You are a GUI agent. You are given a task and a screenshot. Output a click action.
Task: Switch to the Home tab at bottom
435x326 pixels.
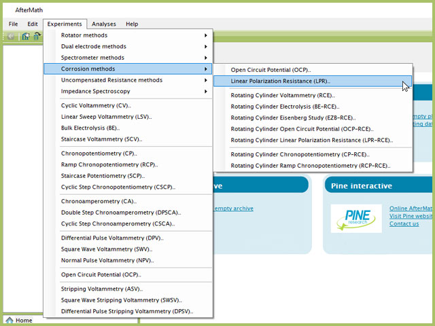(x=19, y=321)
